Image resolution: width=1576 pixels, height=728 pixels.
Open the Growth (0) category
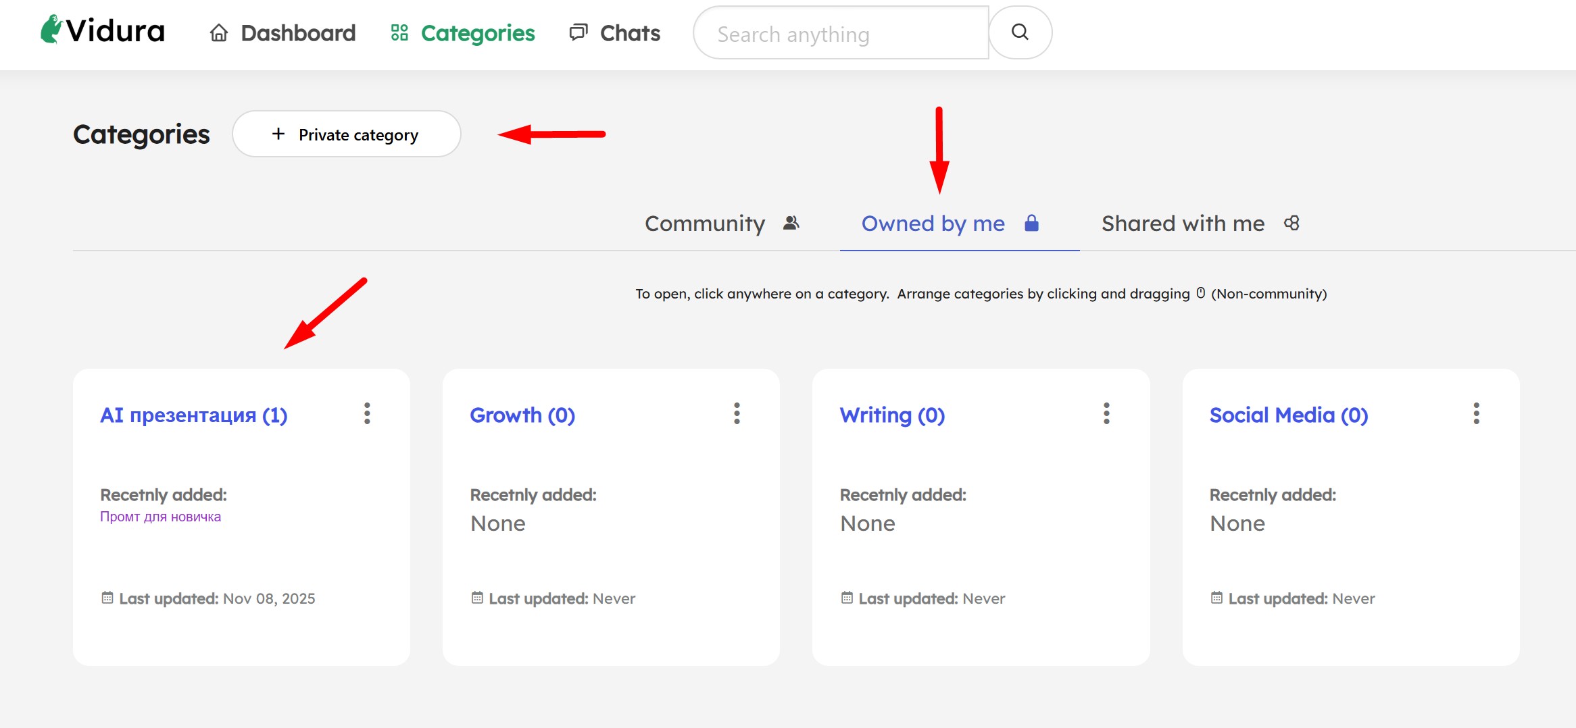tap(522, 415)
